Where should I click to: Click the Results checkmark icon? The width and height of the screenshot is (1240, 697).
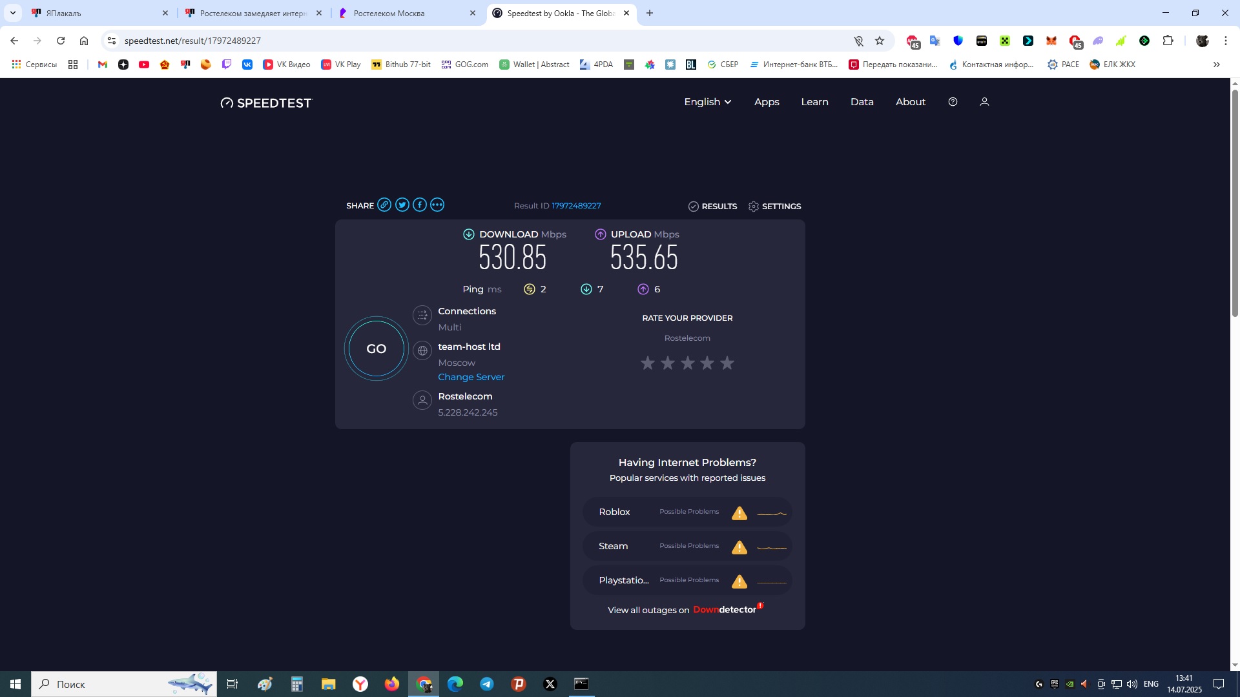[694, 207]
